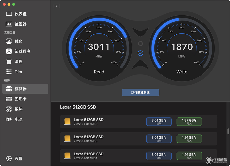
Task: Click the Write speed gauge showing 1870
Action: 182,48
